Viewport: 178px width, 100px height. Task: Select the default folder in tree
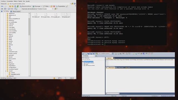coord(11,36)
